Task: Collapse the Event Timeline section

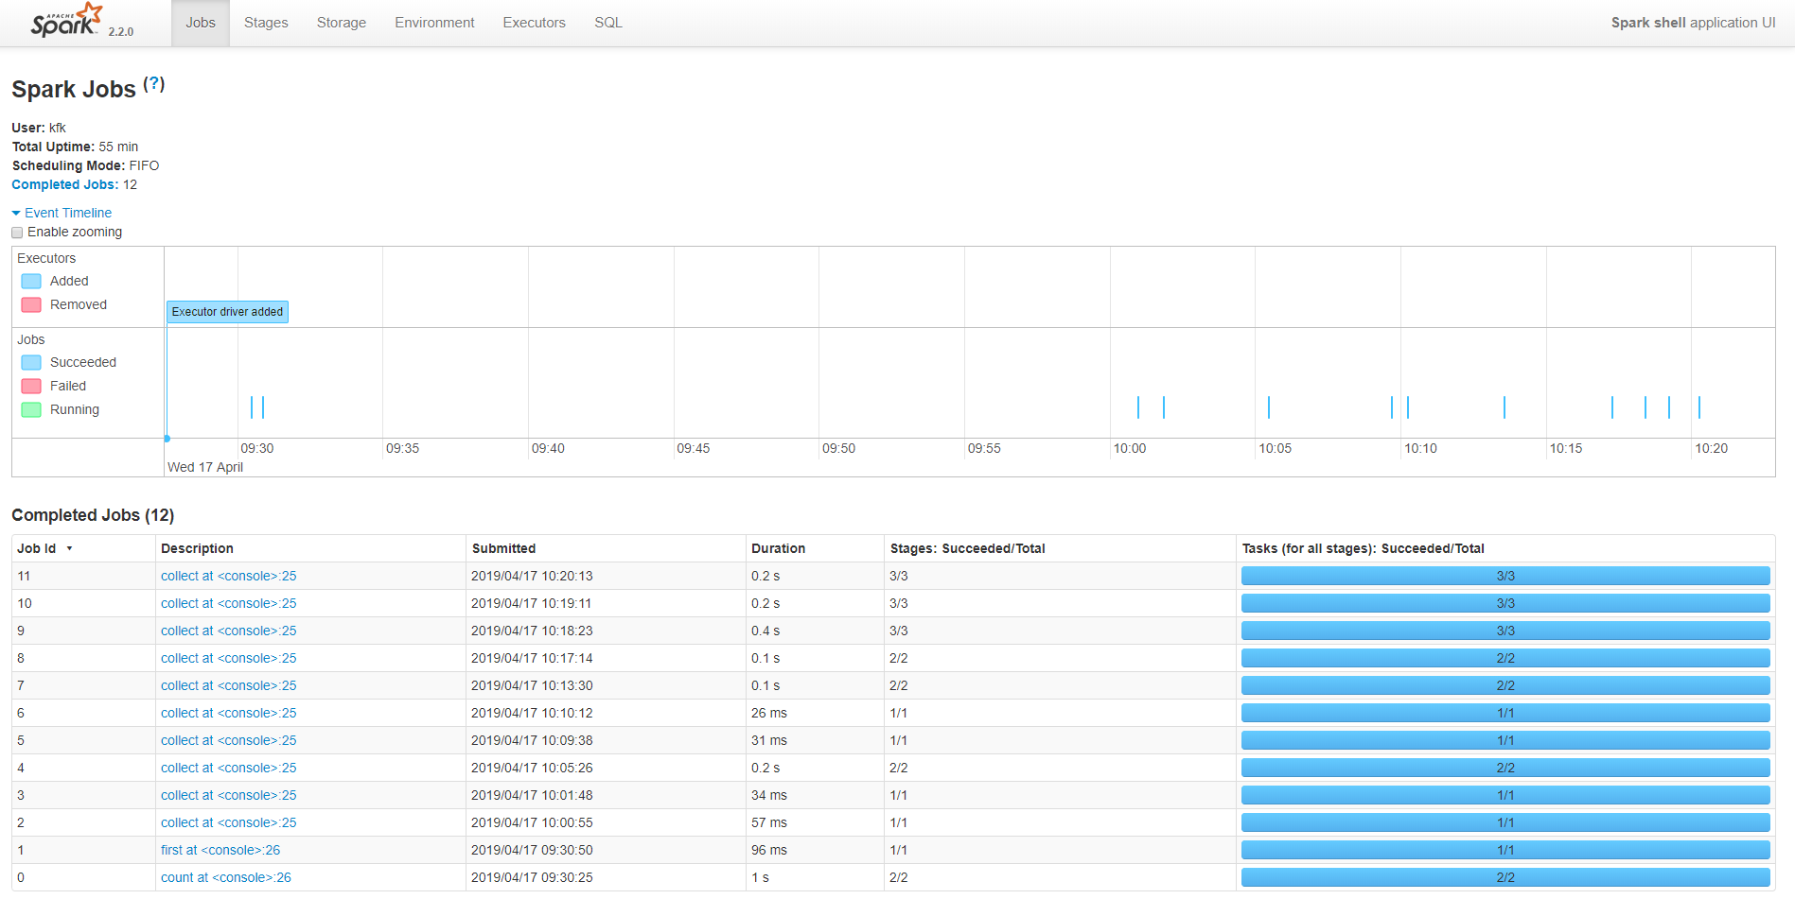Action: (62, 213)
